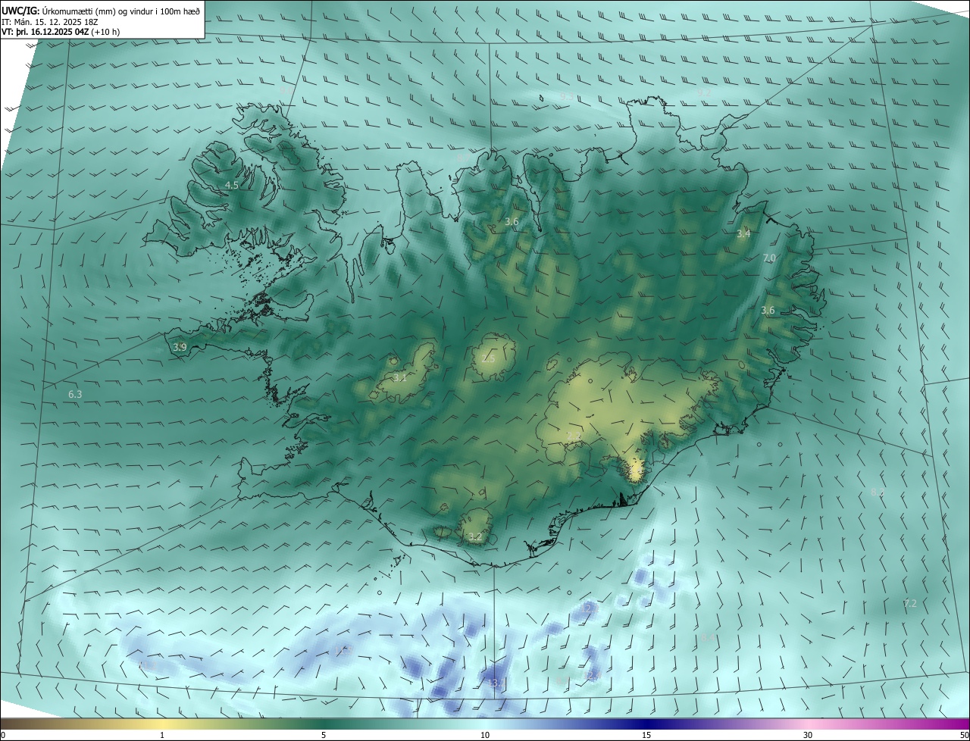Click the 3.1 value on the western glacier
The width and height of the screenshot is (970, 741).
tap(400, 377)
